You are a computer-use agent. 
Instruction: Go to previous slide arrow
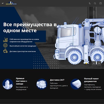[x=94, y=63]
